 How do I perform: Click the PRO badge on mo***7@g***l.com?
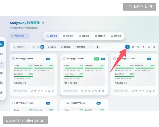(99, 103)
